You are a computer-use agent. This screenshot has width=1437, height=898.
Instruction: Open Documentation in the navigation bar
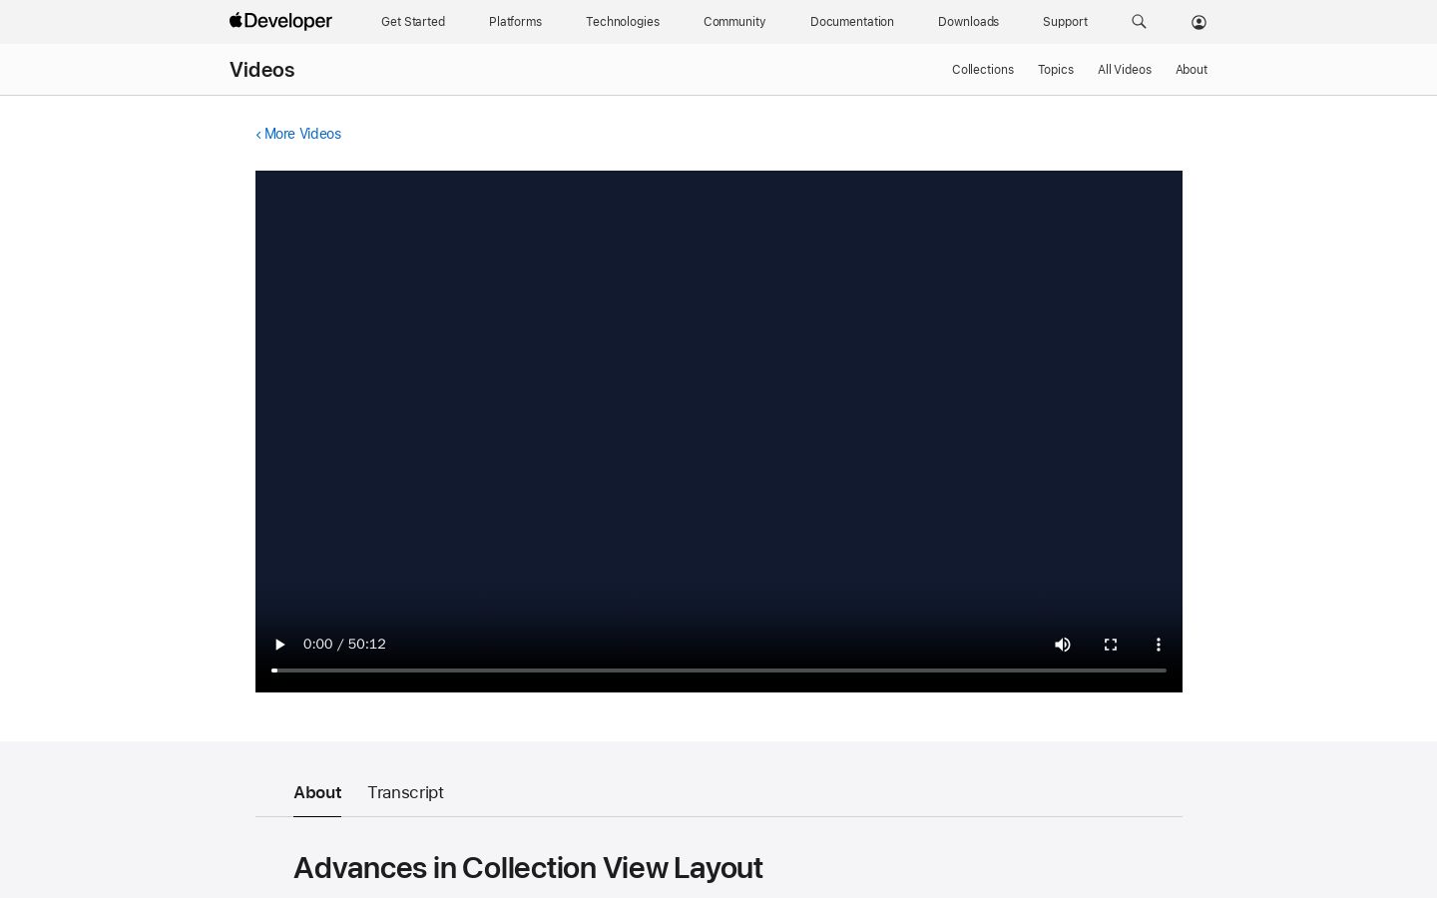[x=852, y=22]
